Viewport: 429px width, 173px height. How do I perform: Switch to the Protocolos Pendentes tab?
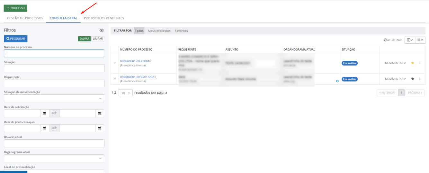coord(104,18)
